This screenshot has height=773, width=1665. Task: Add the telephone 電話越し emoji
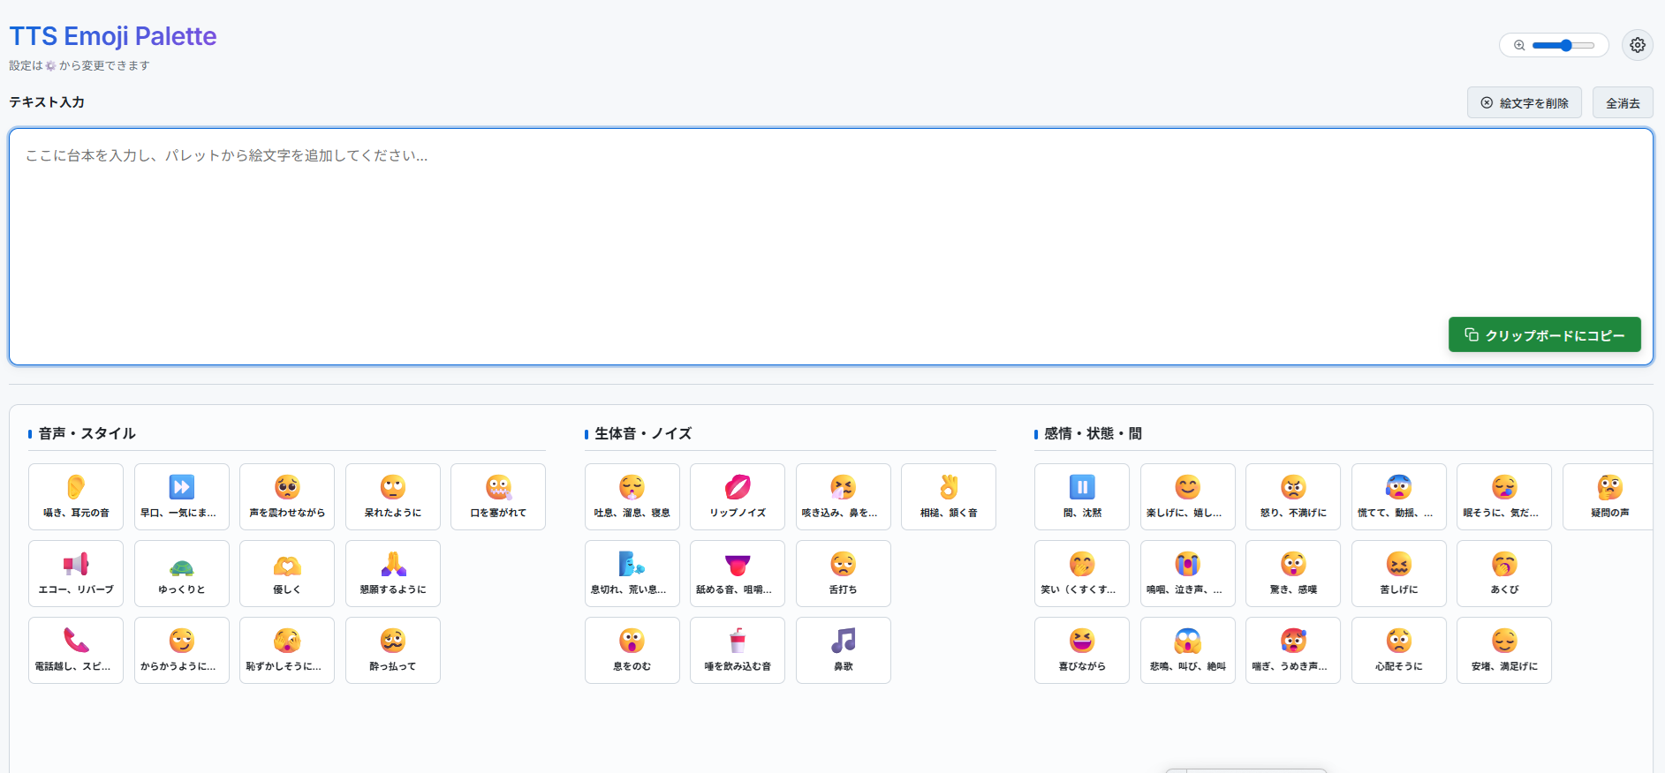[76, 649]
